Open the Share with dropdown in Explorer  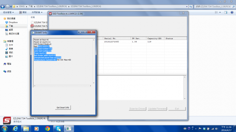click(x=37, y=12)
